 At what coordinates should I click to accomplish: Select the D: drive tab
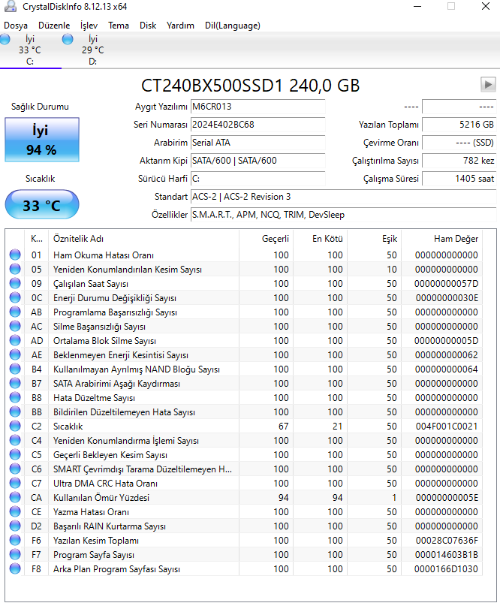[93, 50]
